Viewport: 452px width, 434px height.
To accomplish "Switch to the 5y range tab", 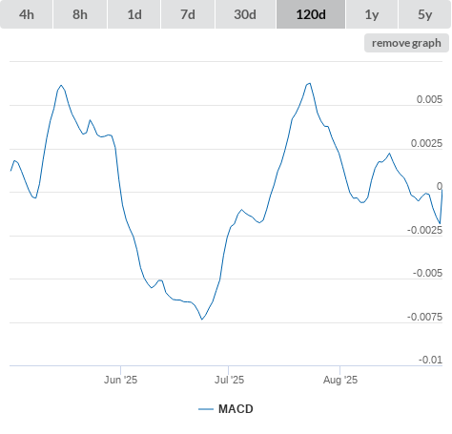I will (x=425, y=14).
